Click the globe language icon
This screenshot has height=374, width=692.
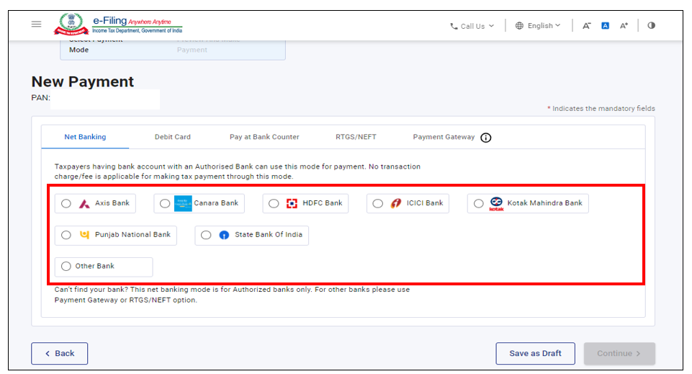pyautogui.click(x=520, y=26)
